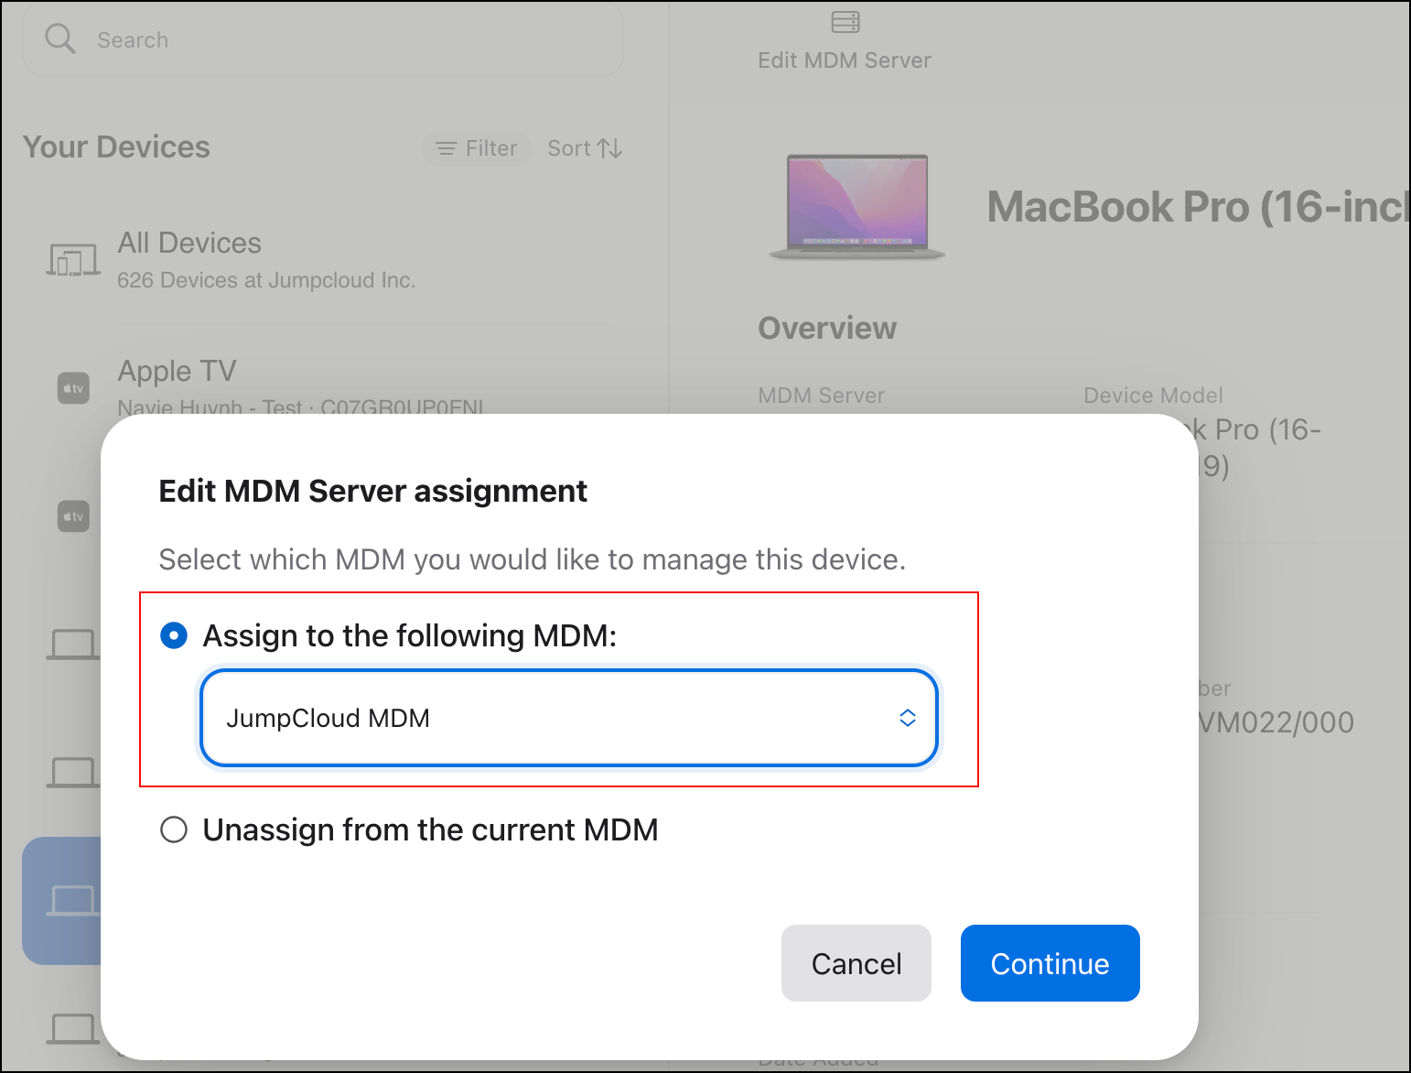Click the Filter button

coord(477,148)
